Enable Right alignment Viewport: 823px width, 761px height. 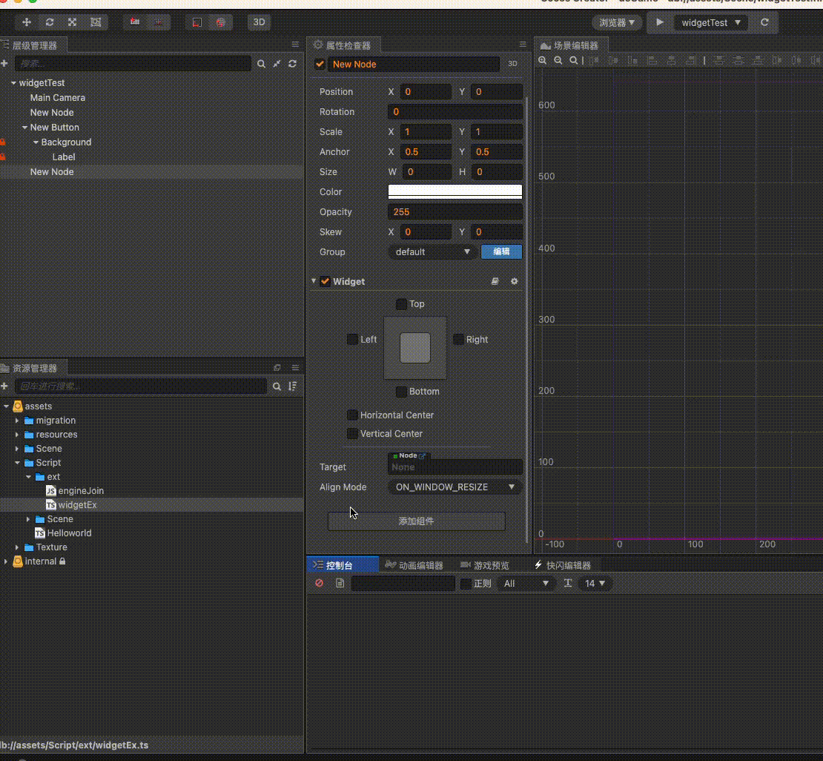pyautogui.click(x=459, y=339)
